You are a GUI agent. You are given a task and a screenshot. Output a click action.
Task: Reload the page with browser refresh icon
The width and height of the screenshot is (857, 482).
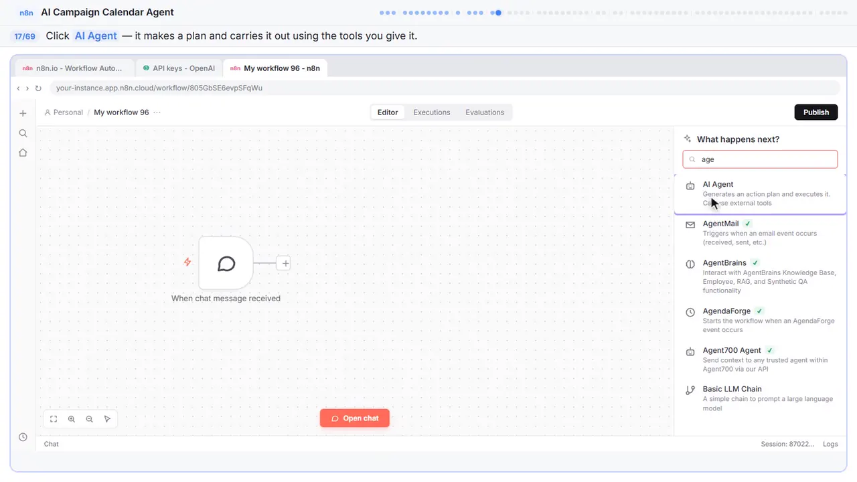(x=38, y=88)
